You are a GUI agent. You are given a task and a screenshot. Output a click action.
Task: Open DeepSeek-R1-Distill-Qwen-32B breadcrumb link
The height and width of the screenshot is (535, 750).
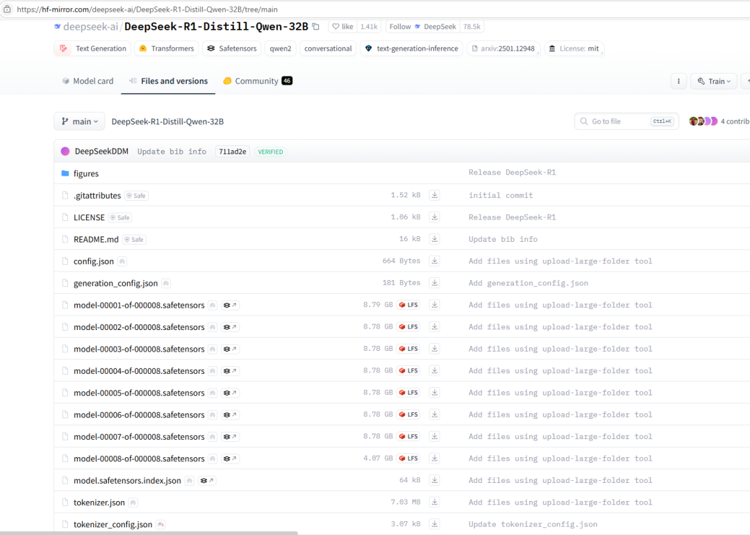click(x=167, y=122)
